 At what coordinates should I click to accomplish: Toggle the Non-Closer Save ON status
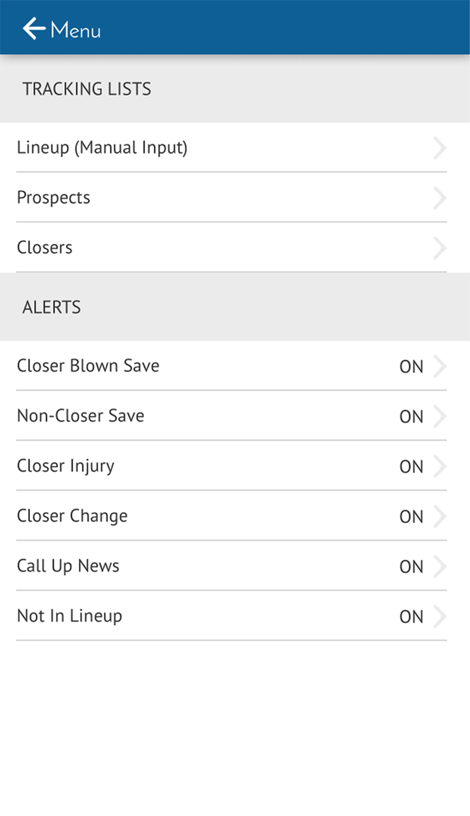coord(411,417)
